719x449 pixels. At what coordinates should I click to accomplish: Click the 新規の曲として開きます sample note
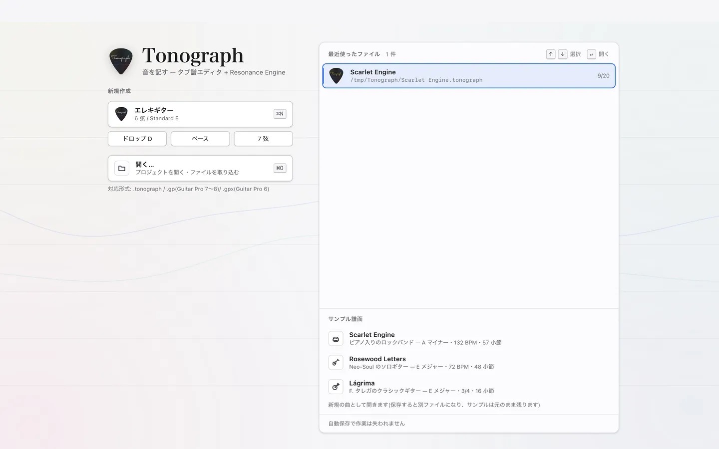(434, 405)
